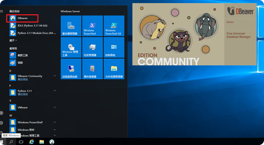Open the 任务管理器 tile
This screenshot has height=145, width=264.
(x=93, y=47)
